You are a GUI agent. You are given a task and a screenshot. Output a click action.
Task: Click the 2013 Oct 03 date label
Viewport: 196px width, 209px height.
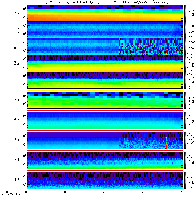(11, 194)
